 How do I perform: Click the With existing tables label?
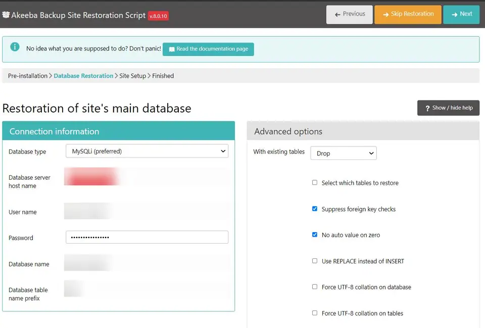click(x=279, y=152)
